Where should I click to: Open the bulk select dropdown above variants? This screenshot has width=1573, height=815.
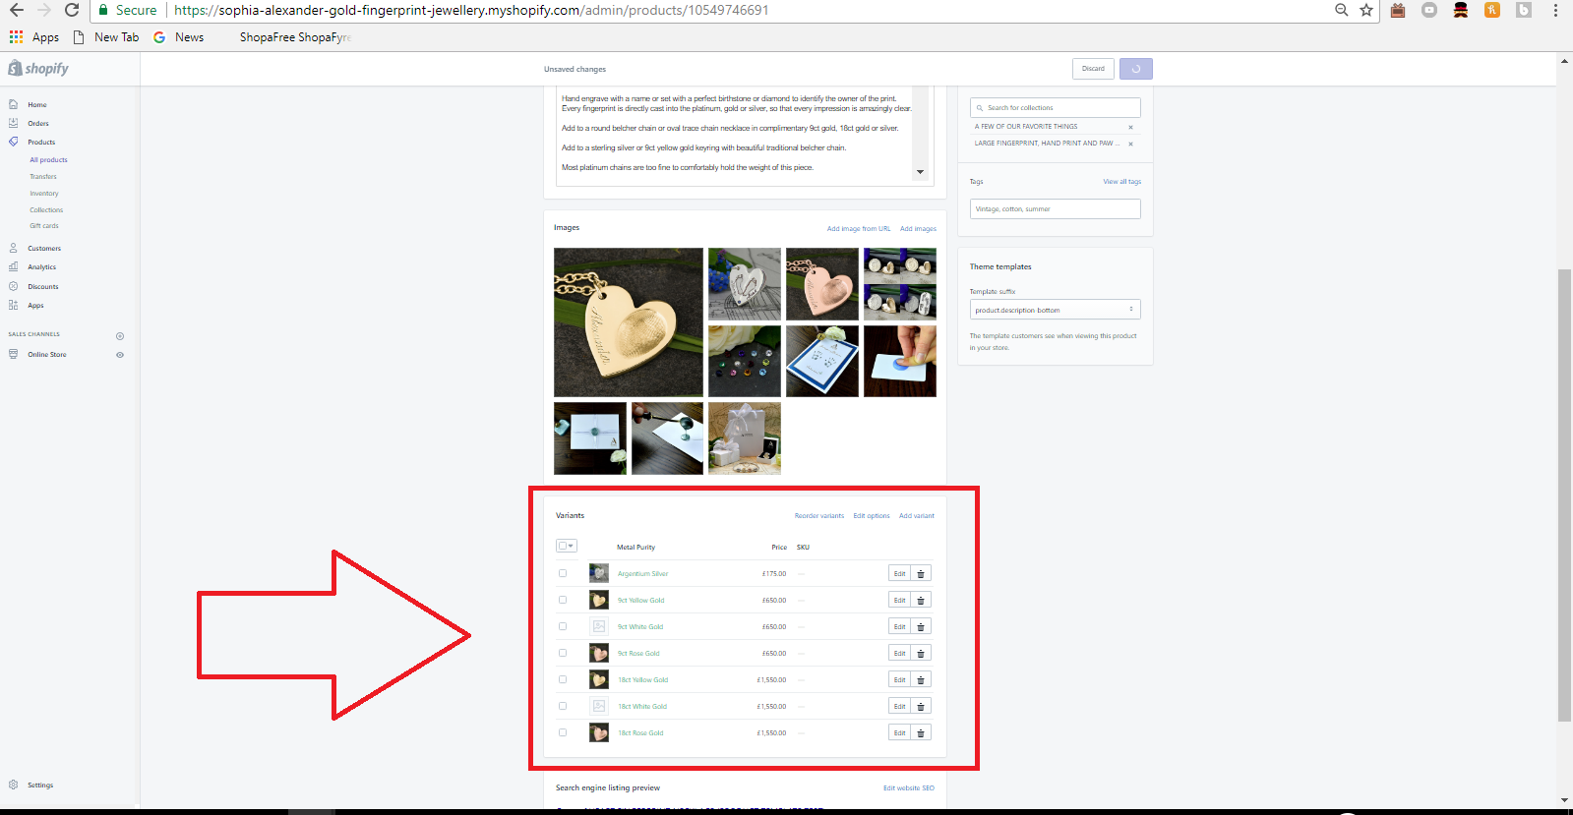567,546
